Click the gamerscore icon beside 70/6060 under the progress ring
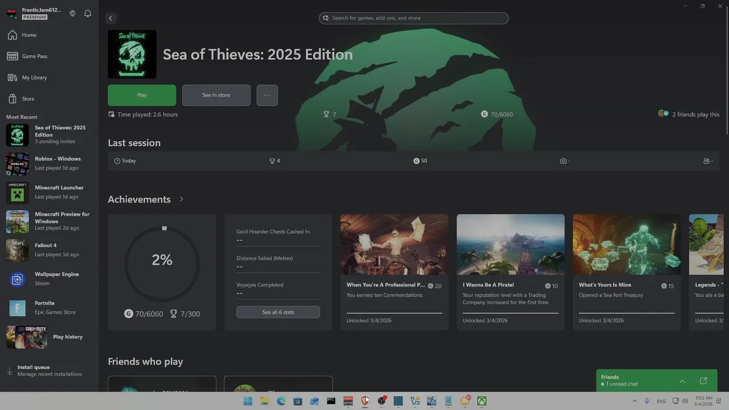Image resolution: width=729 pixels, height=410 pixels. click(128, 314)
